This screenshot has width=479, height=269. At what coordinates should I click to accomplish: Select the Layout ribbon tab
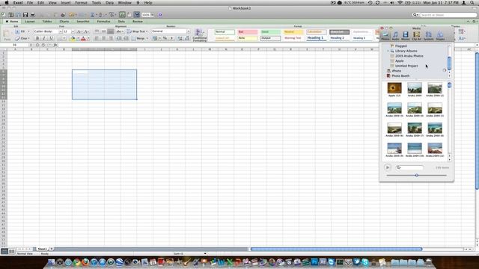click(30, 22)
